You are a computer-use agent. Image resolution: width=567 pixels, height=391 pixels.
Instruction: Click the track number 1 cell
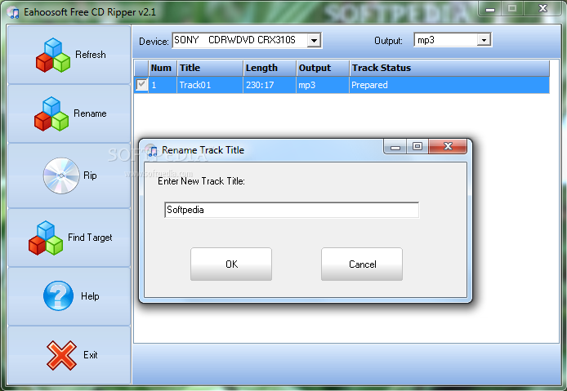[163, 85]
